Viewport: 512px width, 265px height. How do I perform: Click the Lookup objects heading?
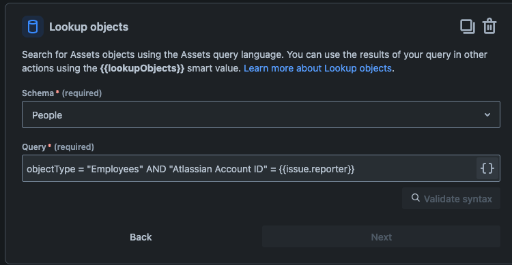pos(89,27)
